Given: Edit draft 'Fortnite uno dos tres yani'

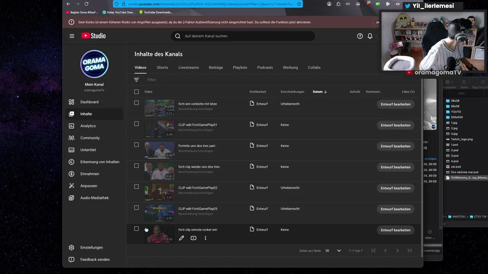Looking at the screenshot, I should point(395,146).
